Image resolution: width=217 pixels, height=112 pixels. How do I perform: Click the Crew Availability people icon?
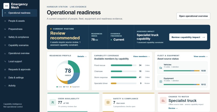point(53,103)
